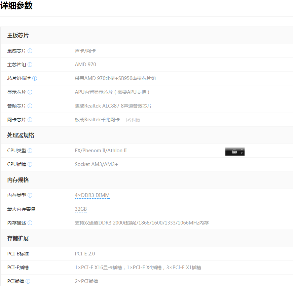Minimize the floating language bar
Screen dimensions: 293x286
tap(242, 150)
